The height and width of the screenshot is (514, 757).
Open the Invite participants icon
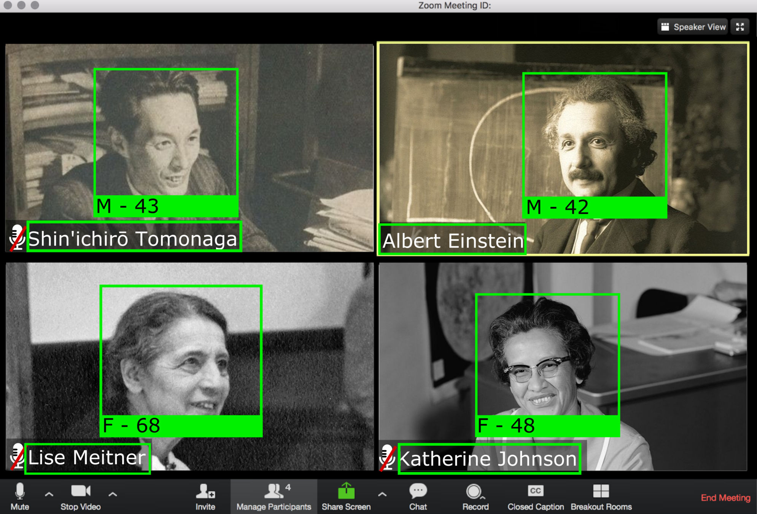[x=205, y=492]
